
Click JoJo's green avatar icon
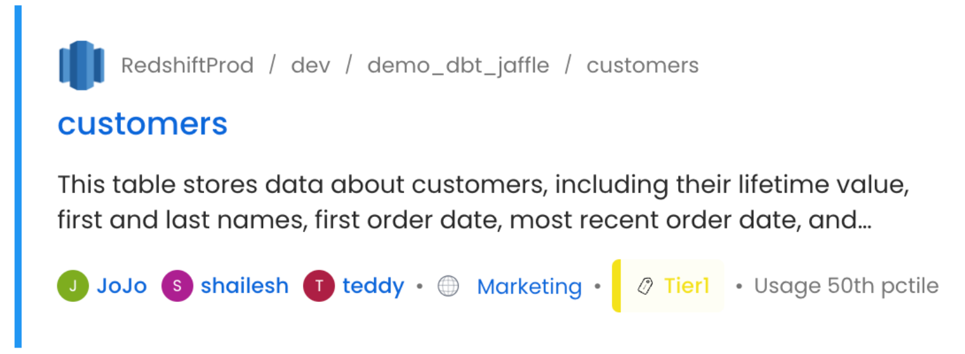73,286
